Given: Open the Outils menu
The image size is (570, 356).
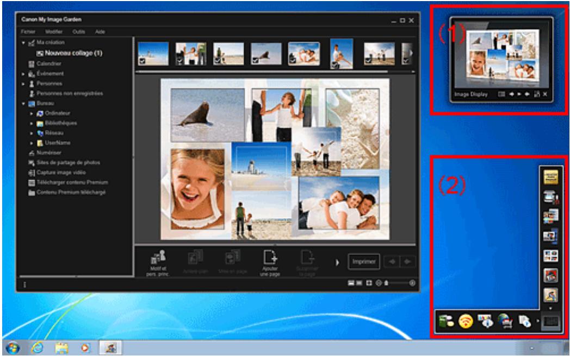Looking at the screenshot, I should pos(78,32).
